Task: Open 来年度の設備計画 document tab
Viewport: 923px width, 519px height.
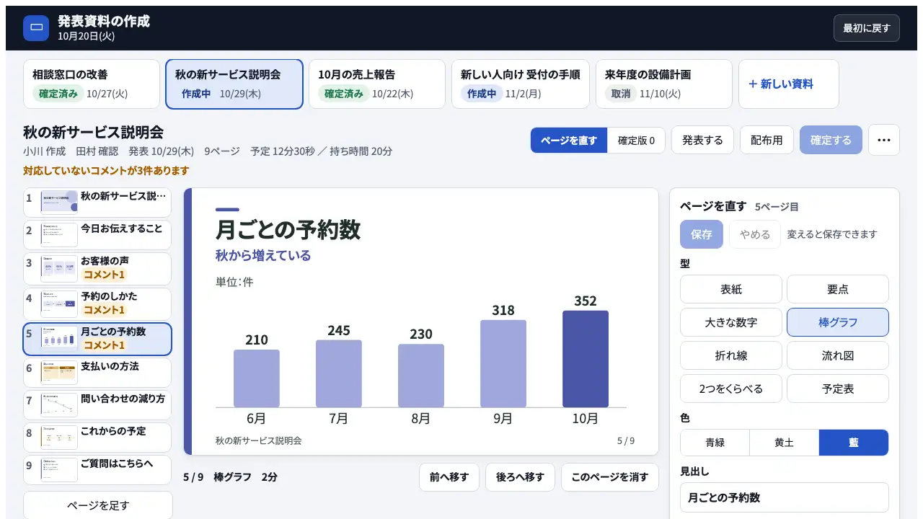Action: 664,84
